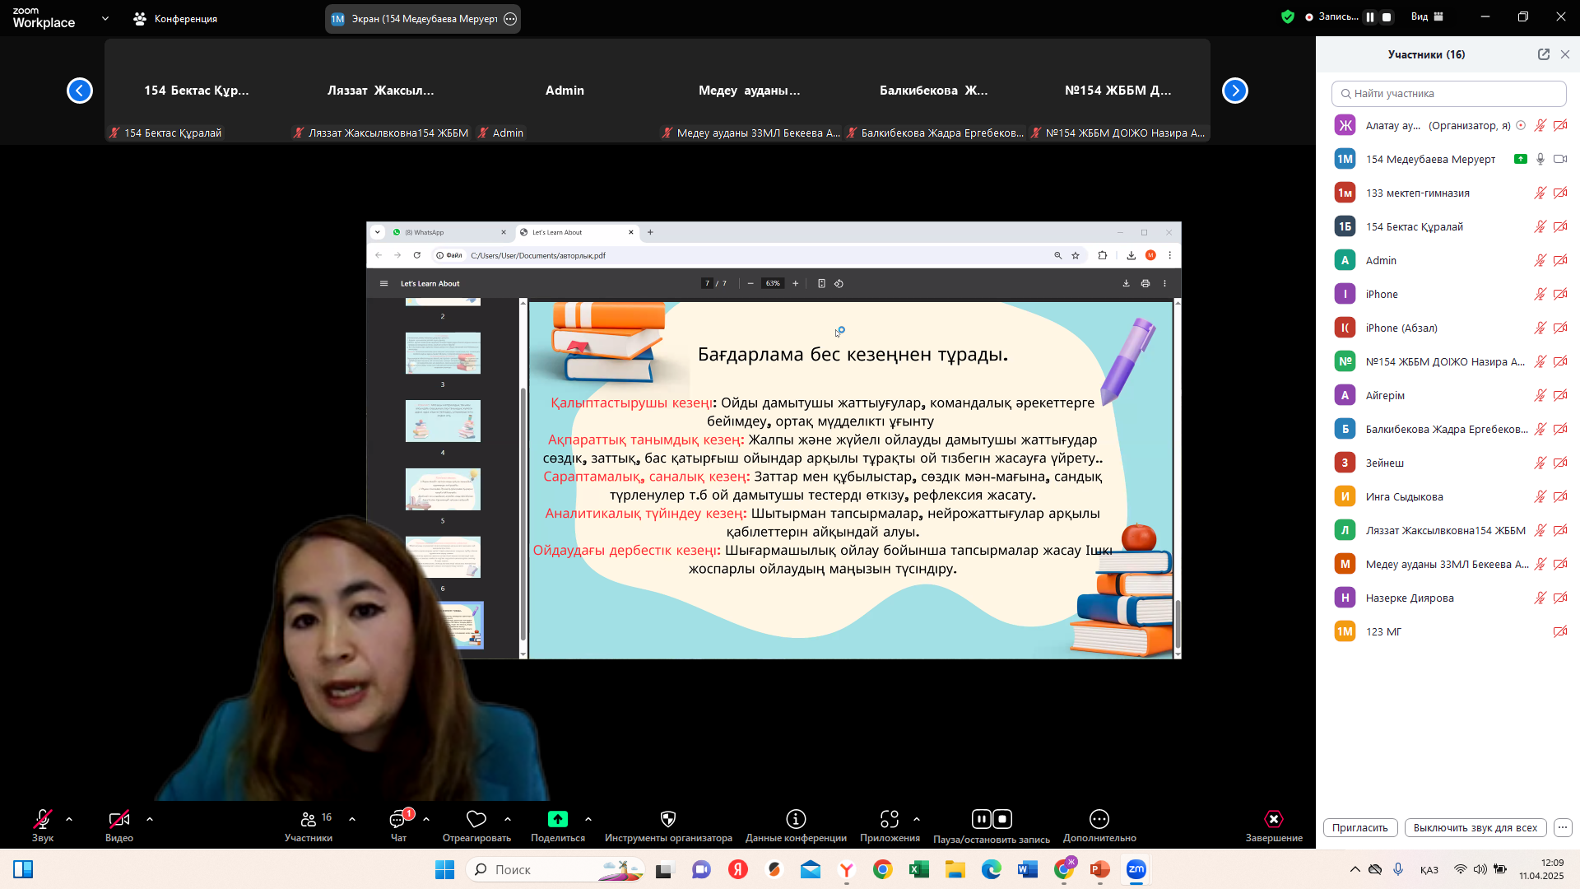Screen dimensions: 1580x889
Task: Click the More (Дополнительно) ellipsis icon
Action: [1099, 819]
